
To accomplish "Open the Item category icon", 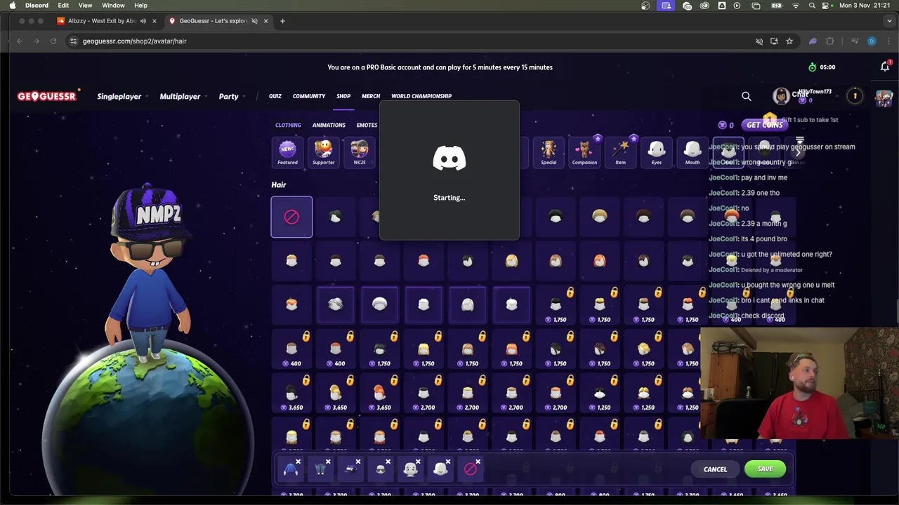I will tap(620, 152).
